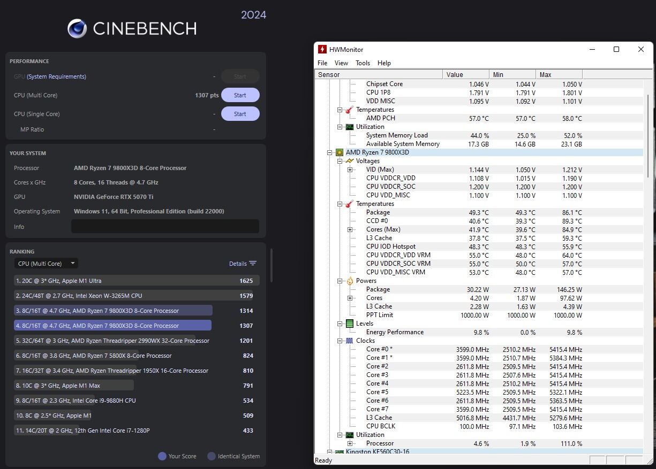The image size is (656, 469).
Task: Click the Temperatures thermometer icon under Ryzen
Action: point(350,204)
